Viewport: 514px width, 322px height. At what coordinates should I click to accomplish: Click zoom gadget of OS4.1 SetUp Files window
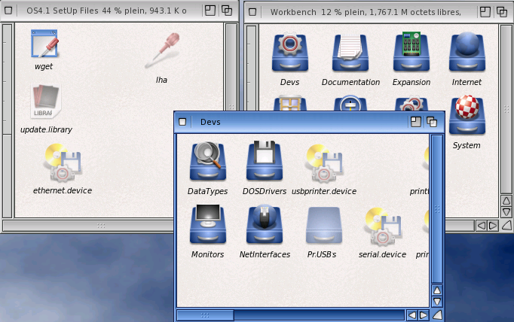(x=210, y=11)
